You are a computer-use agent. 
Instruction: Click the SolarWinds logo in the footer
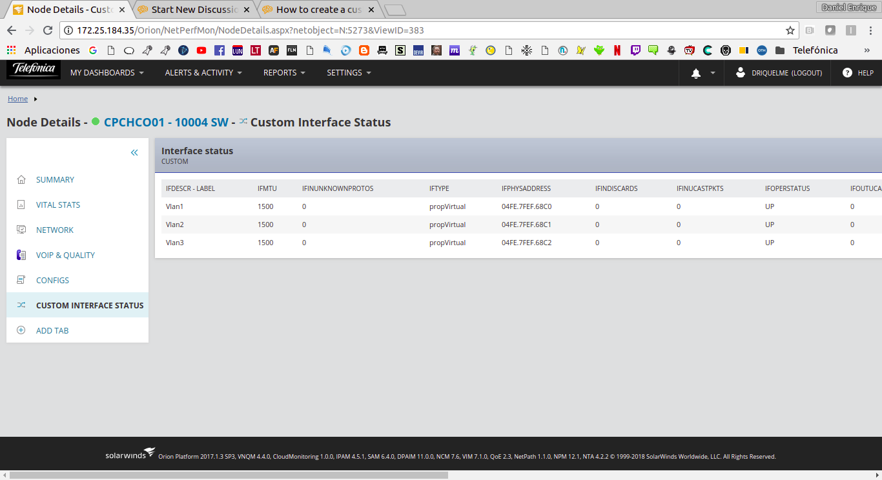[130, 454]
